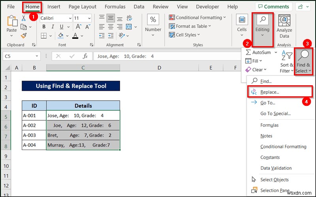This screenshot has width=316, height=197.
Task: Switch to the Developer tab
Action: [x=207, y=7]
